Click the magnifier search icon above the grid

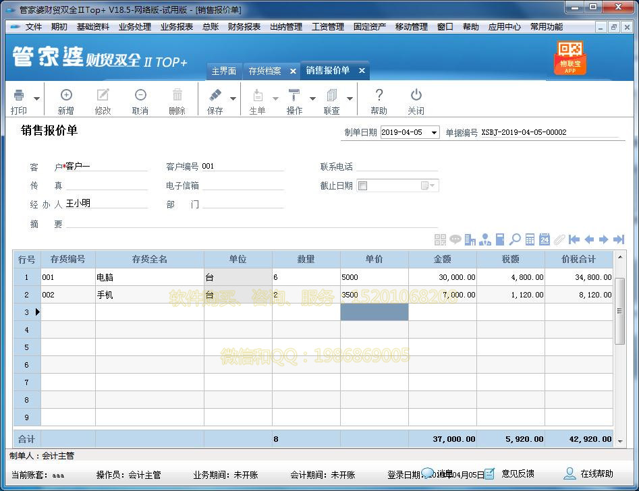tap(515, 239)
